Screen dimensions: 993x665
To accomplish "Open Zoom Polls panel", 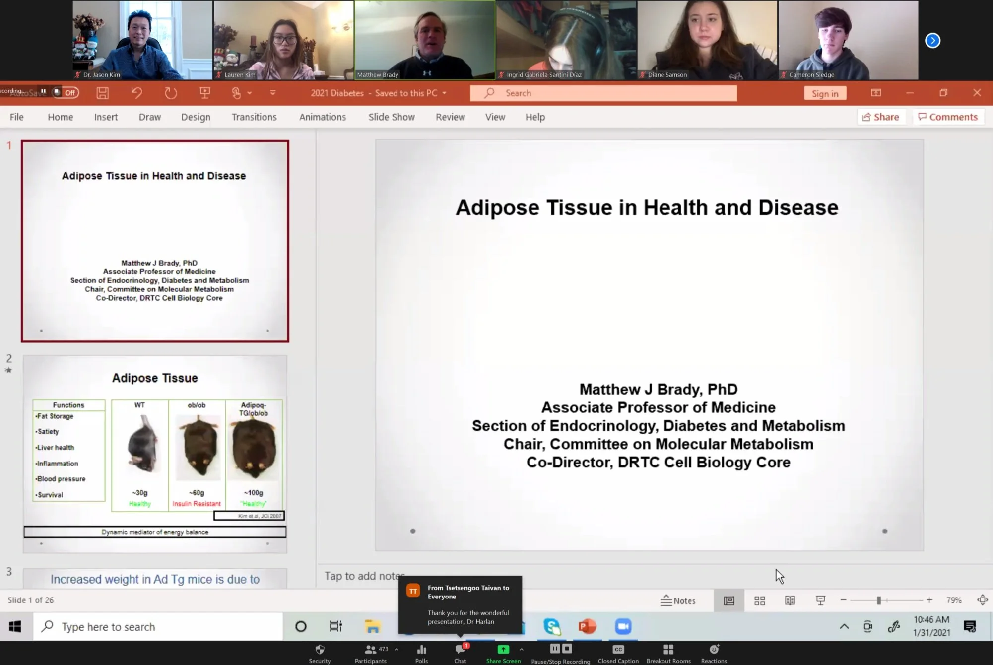I will 421,654.
